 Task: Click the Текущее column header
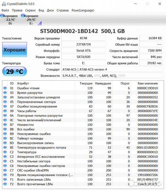[86, 83]
